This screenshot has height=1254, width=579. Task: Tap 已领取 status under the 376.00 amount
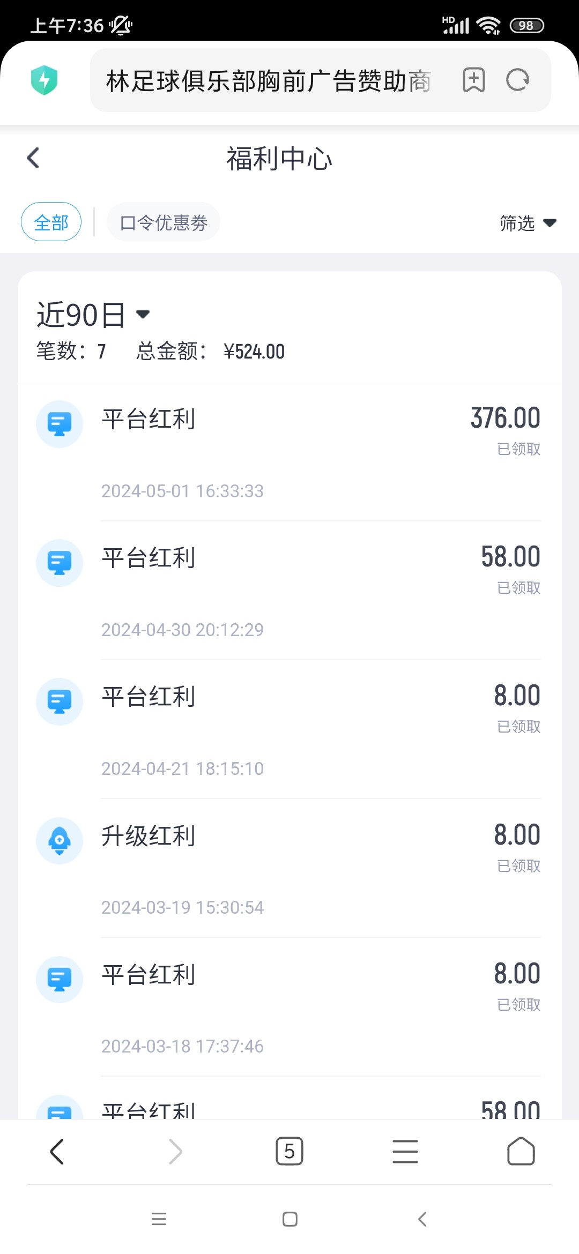point(518,449)
